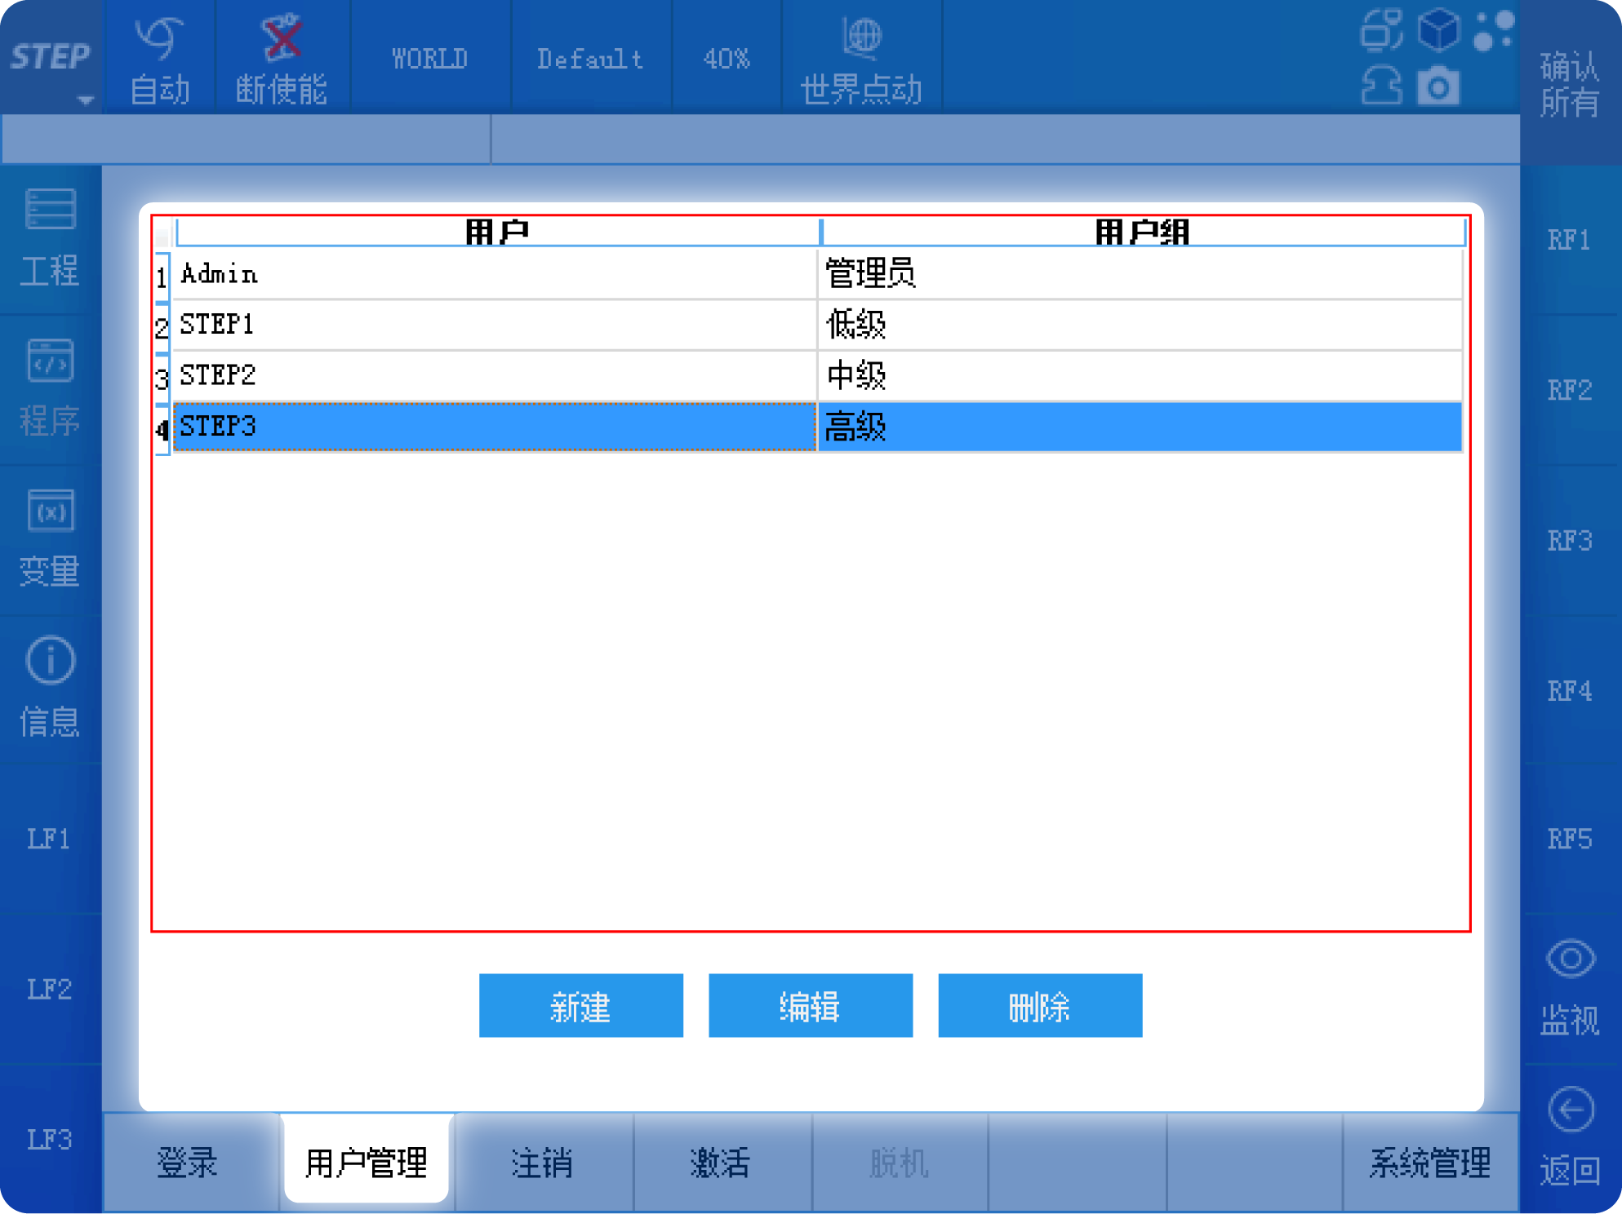Switch to the 用户管理 tab
1622x1214 pixels.
pyautogui.click(x=366, y=1160)
